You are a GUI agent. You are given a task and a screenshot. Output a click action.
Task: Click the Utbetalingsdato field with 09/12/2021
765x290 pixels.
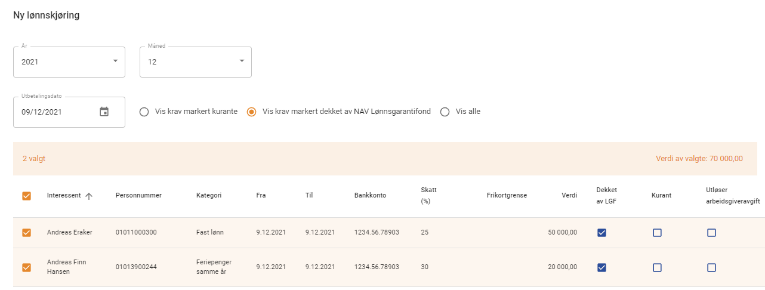(54, 112)
